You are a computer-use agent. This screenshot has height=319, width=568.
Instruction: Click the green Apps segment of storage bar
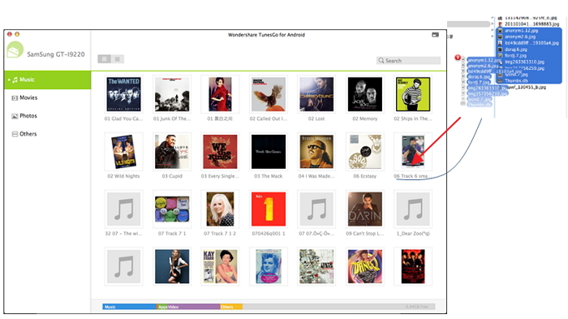(x=161, y=307)
